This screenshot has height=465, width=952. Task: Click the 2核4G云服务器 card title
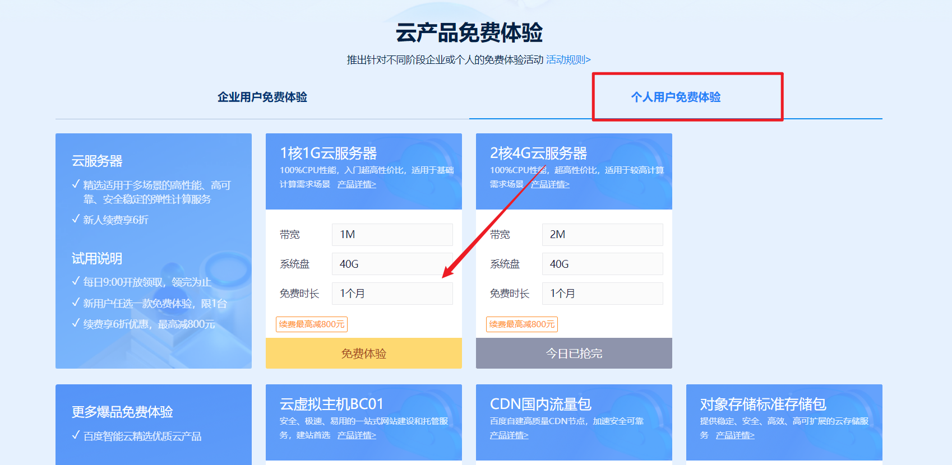click(539, 153)
